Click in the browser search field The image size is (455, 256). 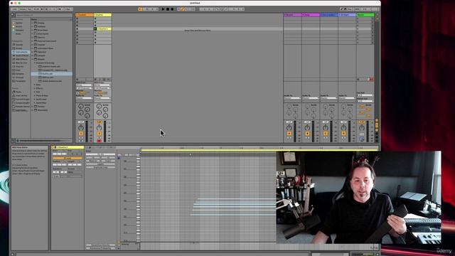(x=43, y=15)
